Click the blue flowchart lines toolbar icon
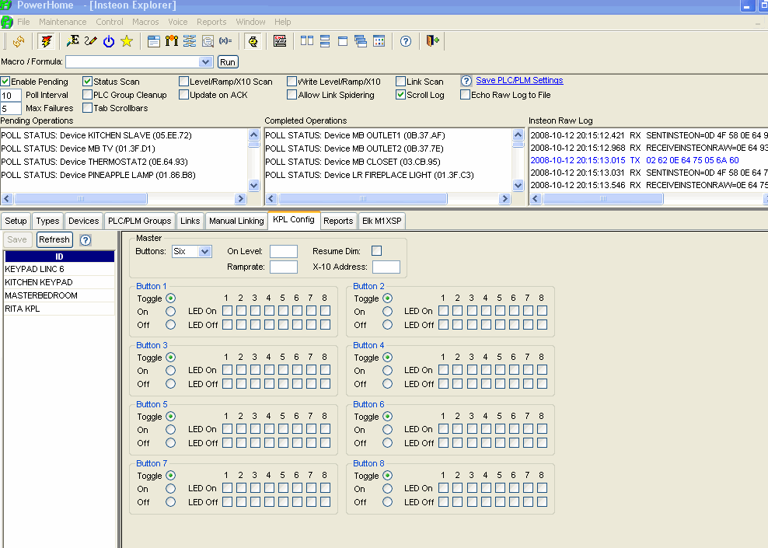 pyautogui.click(x=190, y=41)
